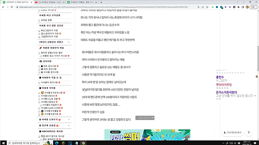Open 이세돌 | 핫클립 board
This screenshot has height=145, width=259.
tap(51, 111)
